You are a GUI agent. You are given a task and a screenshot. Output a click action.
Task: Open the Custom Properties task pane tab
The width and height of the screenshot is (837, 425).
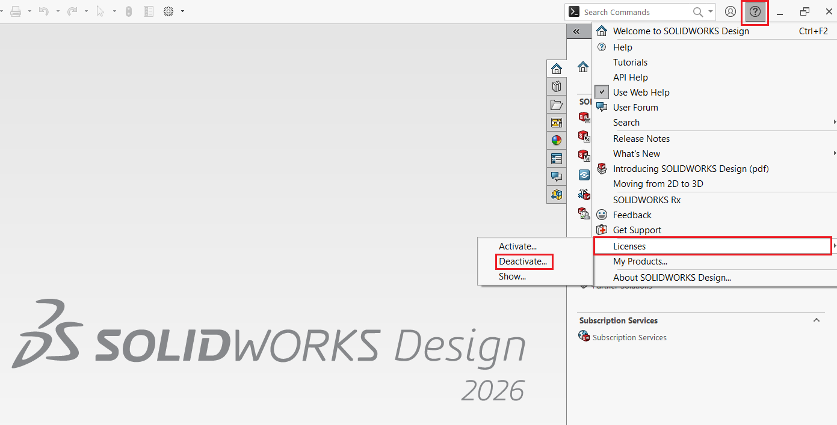coord(557,159)
